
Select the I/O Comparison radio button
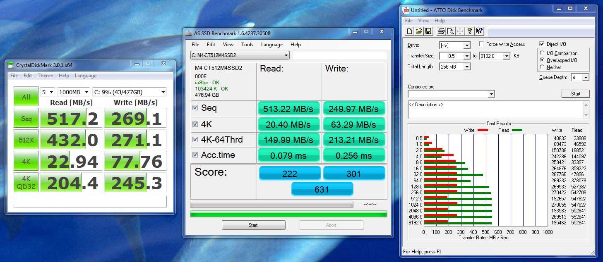(542, 53)
